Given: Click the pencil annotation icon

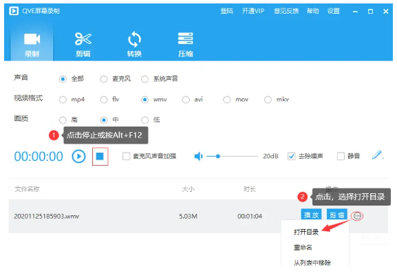Looking at the screenshot, I should [x=377, y=155].
